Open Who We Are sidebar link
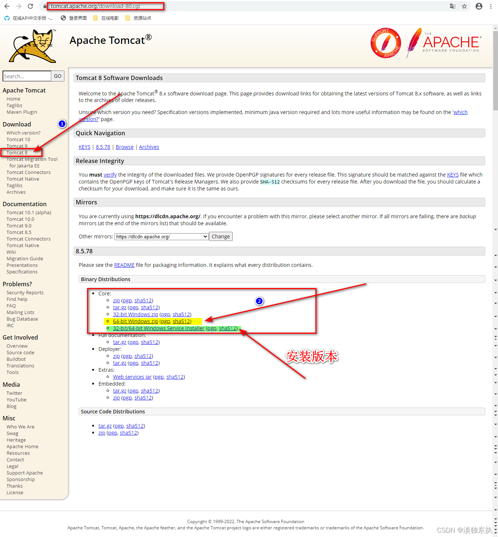Viewport: 498px width, 537px height. (20, 427)
